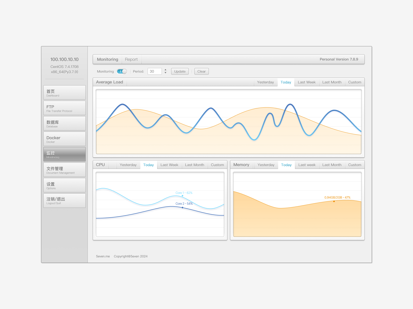Open the 监控 Monitoring section

pos(64,154)
